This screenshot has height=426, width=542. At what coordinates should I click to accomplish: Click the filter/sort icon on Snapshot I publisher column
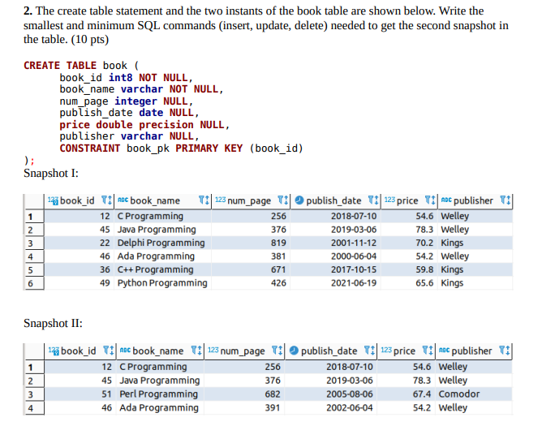click(x=505, y=200)
